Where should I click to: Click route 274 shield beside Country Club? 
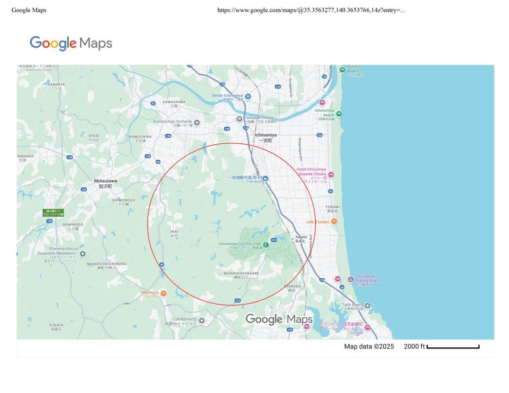(x=274, y=240)
